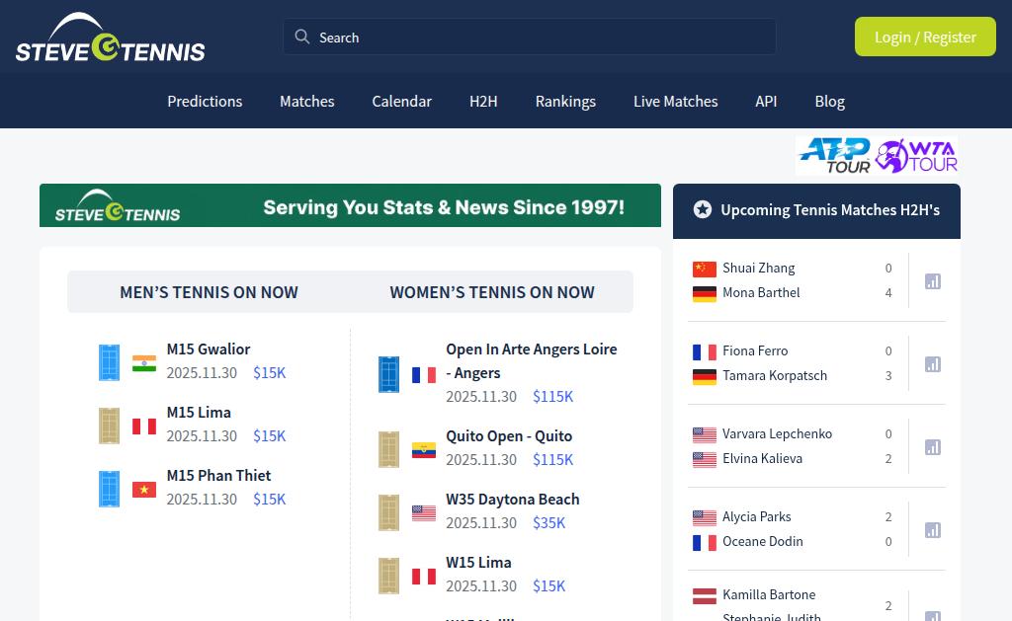
Task: Click the clay court icon for Quito Open
Action: point(388,449)
